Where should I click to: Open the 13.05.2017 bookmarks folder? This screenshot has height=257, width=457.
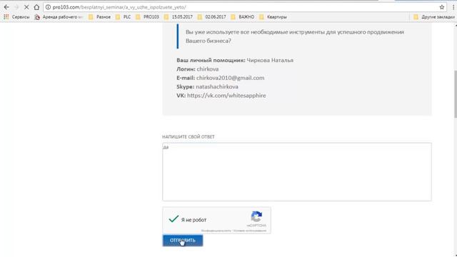[x=178, y=17]
